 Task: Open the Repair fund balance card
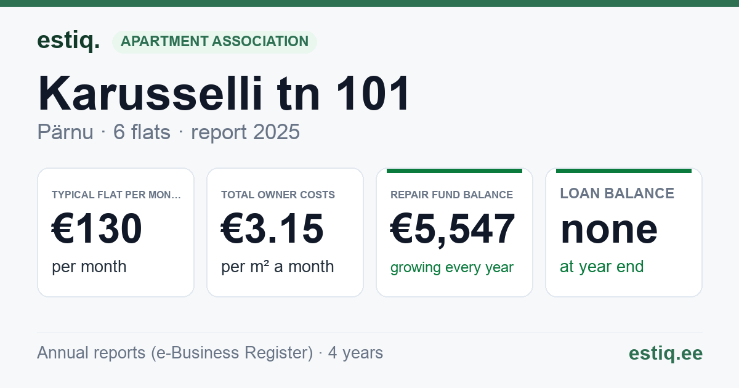point(454,232)
